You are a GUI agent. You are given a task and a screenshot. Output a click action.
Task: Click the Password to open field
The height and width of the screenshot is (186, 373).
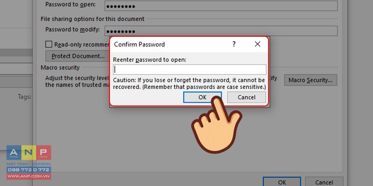(221, 6)
